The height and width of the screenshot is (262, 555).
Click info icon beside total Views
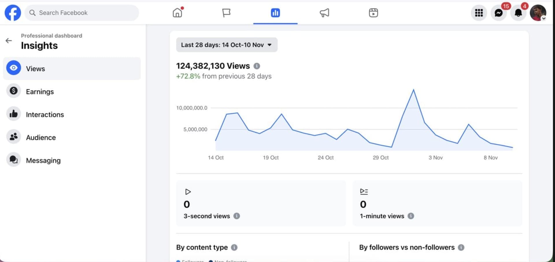click(x=257, y=66)
